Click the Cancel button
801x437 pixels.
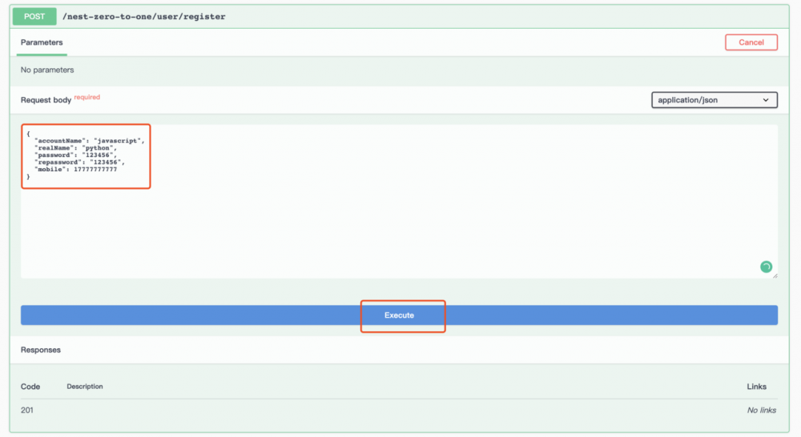(751, 42)
